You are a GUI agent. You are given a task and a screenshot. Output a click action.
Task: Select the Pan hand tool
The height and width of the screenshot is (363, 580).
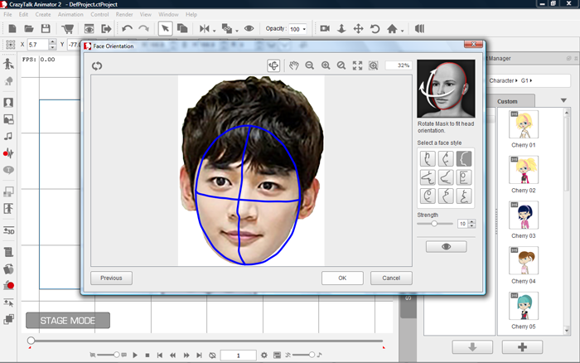click(x=293, y=65)
